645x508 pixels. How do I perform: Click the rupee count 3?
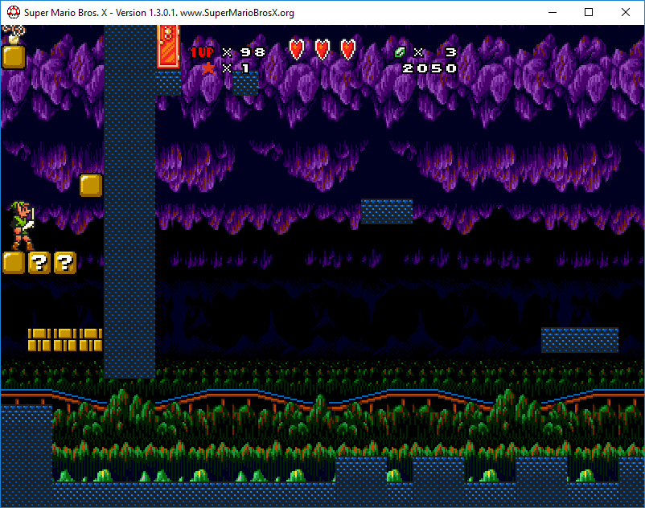(x=451, y=52)
